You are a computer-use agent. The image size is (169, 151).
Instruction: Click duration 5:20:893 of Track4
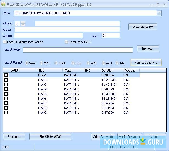(108, 89)
